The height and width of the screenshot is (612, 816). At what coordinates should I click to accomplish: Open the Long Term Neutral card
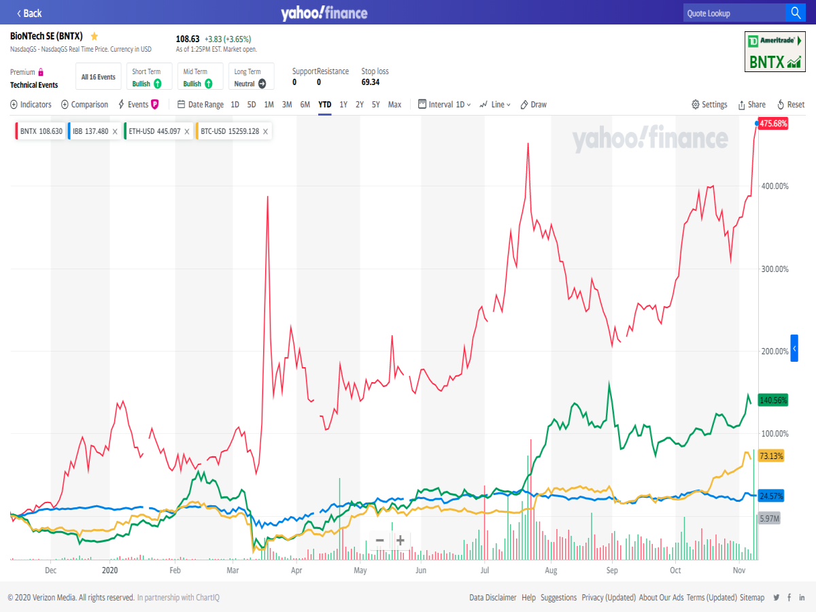[252, 77]
